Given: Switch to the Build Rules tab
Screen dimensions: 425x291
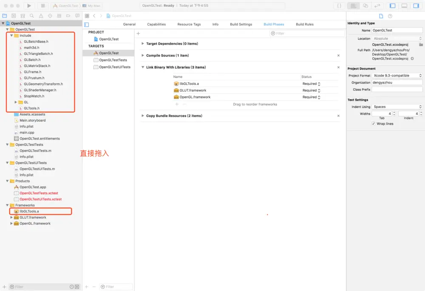Looking at the screenshot, I should pos(305,24).
